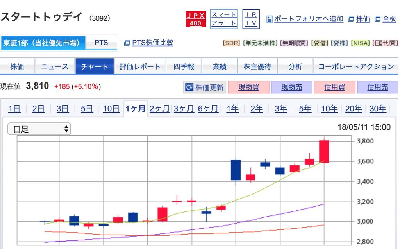Viewport: 400px width, 249px height.
Task: Open the 株価 tab
Action: (17, 66)
